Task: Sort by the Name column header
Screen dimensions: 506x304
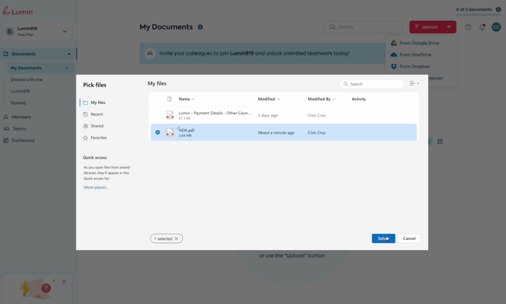Action: coord(186,99)
